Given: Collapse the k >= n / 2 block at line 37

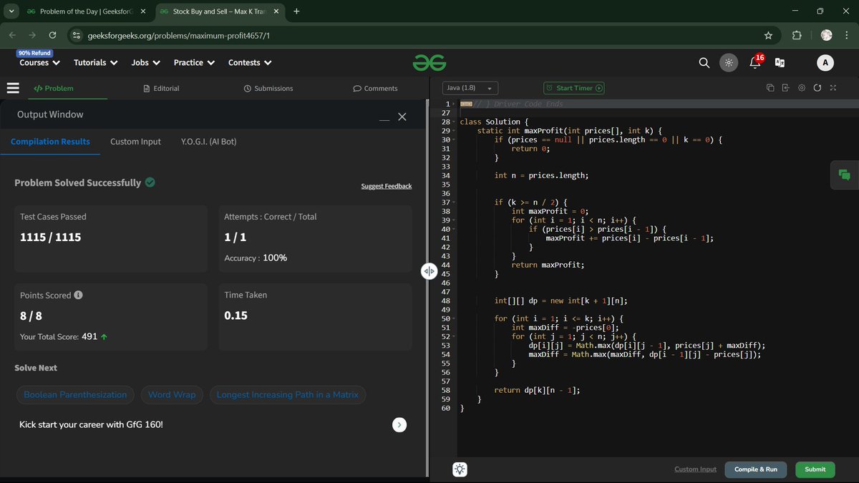Looking at the screenshot, I should pos(453,203).
